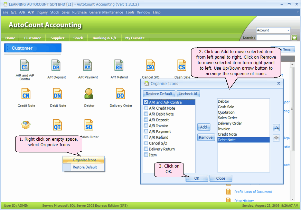Open the A/R menu
301x210 pixels.
click(x=22, y=12)
